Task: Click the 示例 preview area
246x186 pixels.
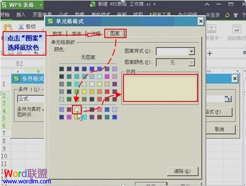Action: pyautogui.click(x=160, y=88)
